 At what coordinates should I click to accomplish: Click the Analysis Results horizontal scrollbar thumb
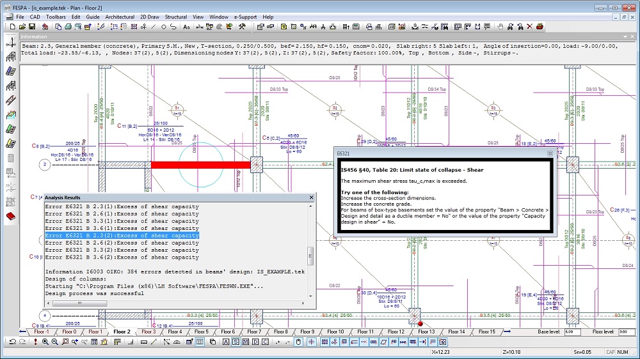pyautogui.click(x=79, y=303)
